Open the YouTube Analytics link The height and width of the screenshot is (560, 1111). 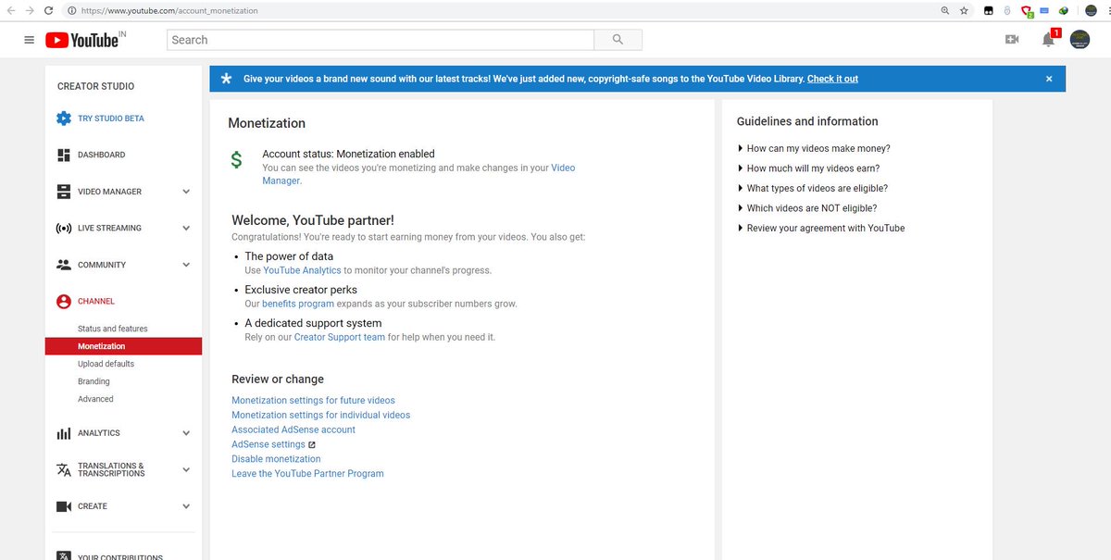[x=302, y=270]
